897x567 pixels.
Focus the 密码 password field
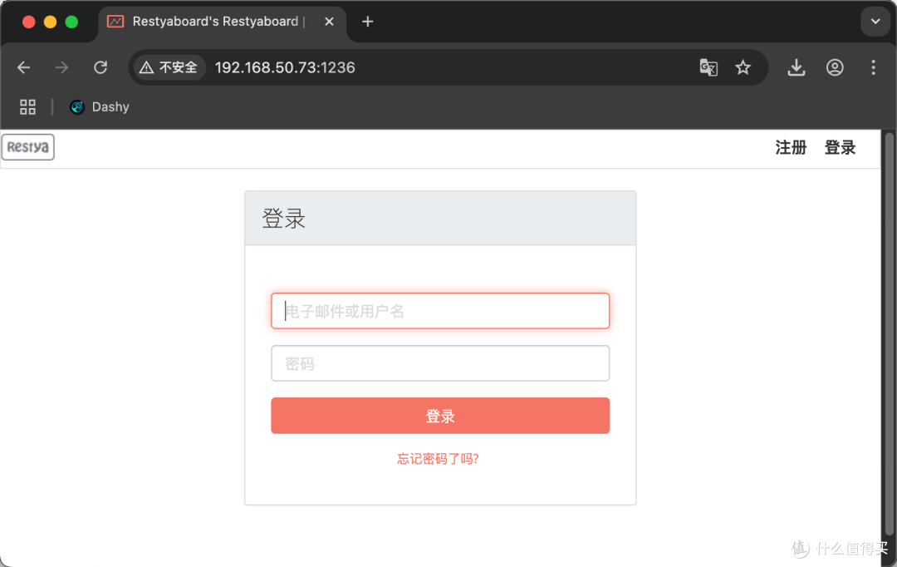pos(440,363)
